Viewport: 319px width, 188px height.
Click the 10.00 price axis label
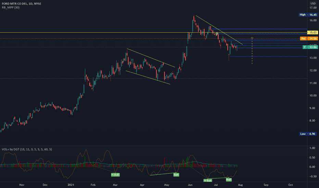tap(313, 95)
